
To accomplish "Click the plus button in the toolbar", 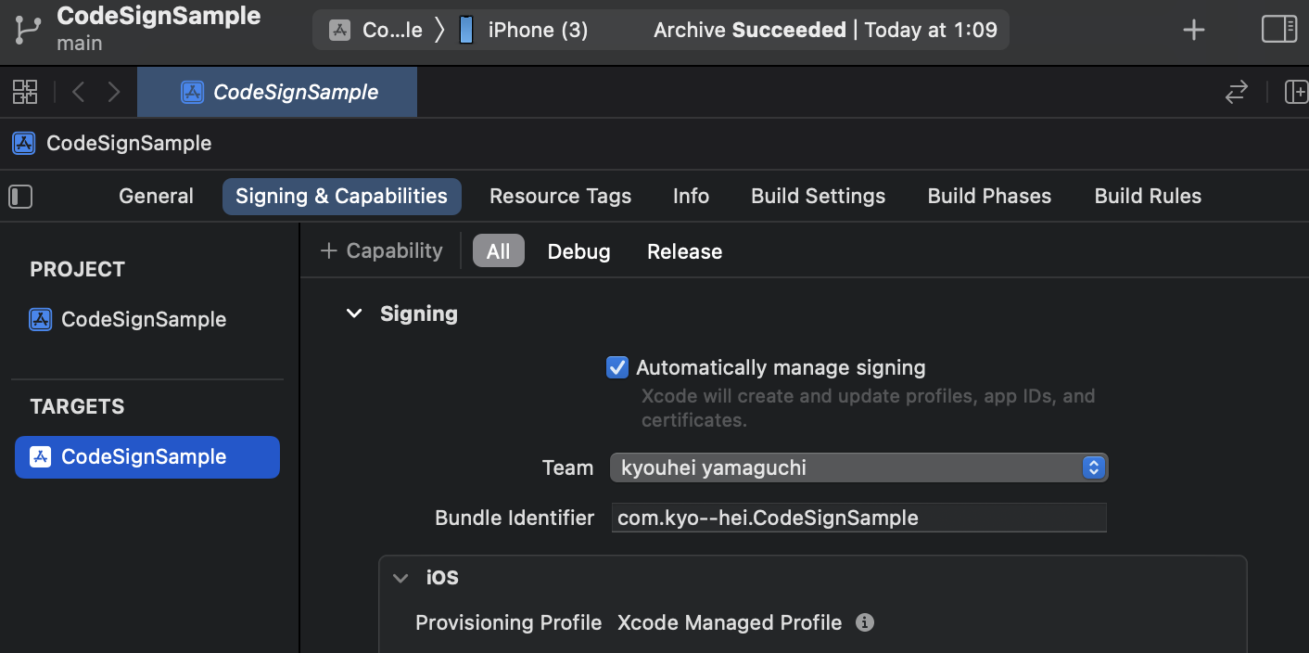I will 1194,30.
